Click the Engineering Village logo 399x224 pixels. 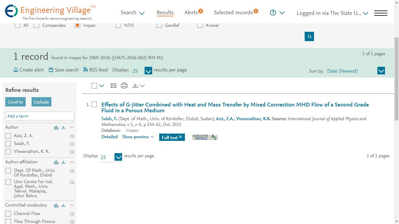[x=50, y=12]
